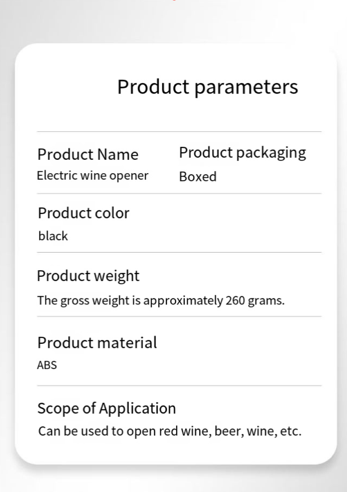
Task: Click the Product parameters heading
Action: pos(207,87)
